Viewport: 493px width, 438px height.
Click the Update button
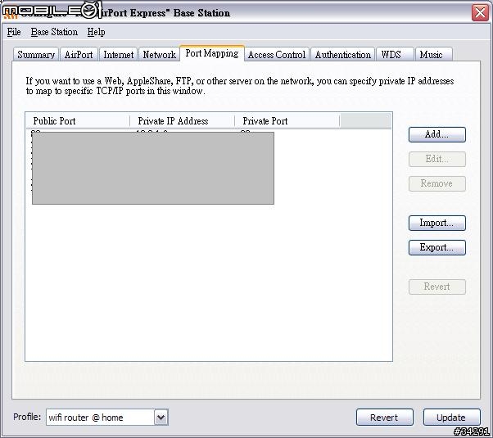tap(452, 418)
